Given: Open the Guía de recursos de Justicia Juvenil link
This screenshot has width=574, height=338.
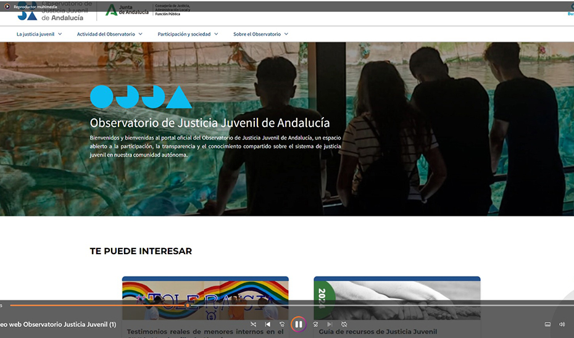Looking at the screenshot, I should (x=377, y=332).
